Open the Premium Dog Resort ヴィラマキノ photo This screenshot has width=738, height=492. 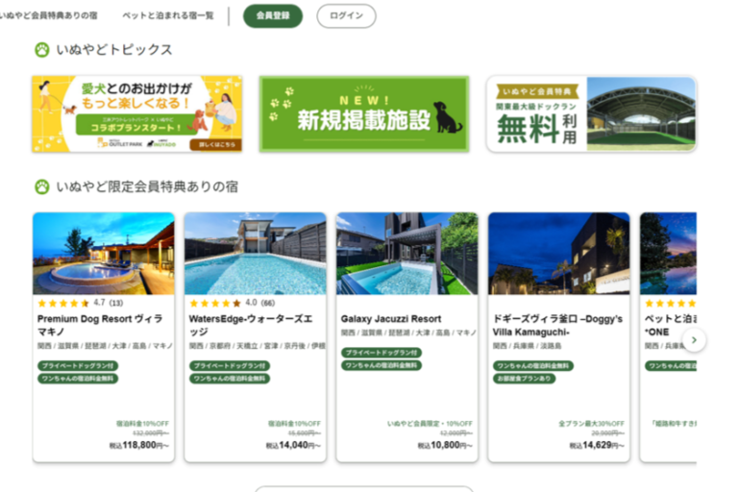104,254
